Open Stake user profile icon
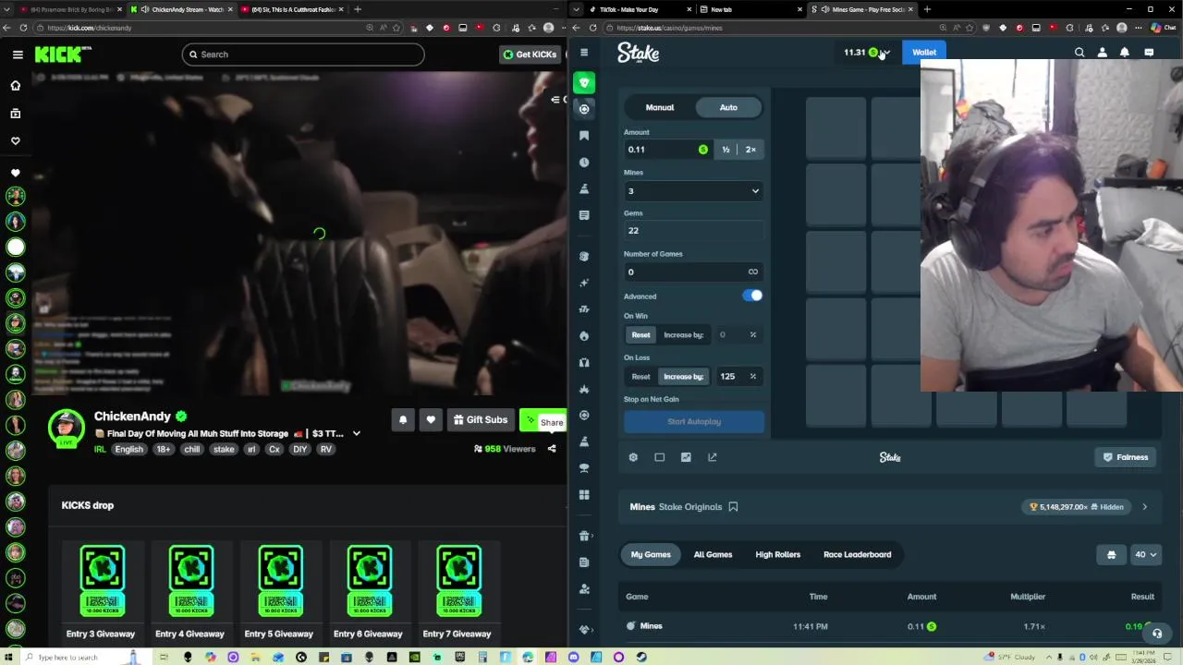This screenshot has height=665, width=1183. 1102,53
